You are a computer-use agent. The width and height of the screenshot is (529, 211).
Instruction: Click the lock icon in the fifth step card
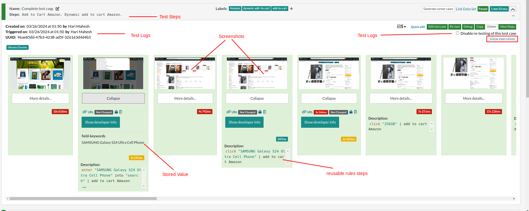point(351,112)
